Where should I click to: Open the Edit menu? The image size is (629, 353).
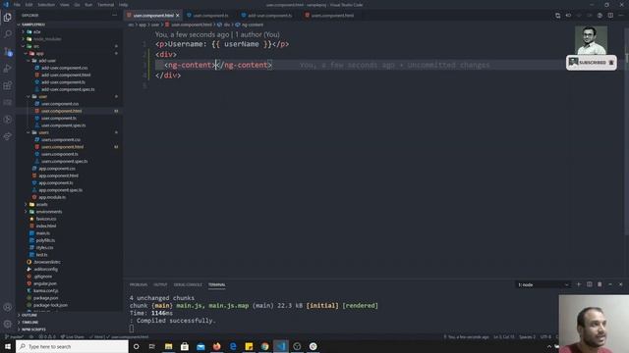[x=29, y=5]
